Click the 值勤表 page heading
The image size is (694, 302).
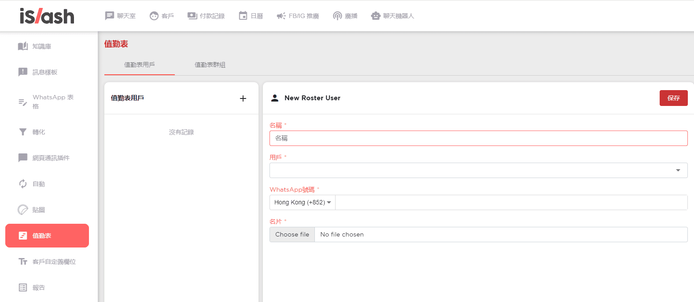tap(116, 44)
